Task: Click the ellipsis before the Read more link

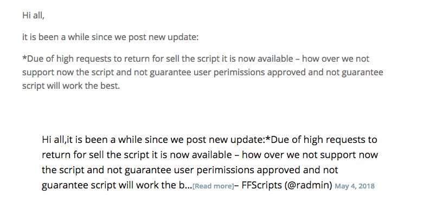Action: [189, 186]
